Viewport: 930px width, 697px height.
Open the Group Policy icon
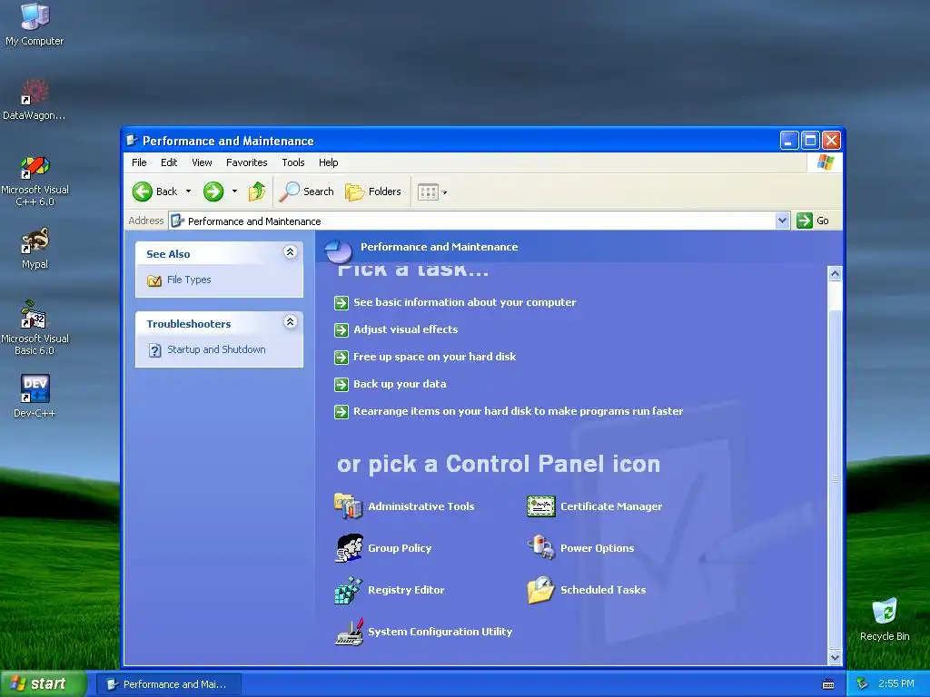pyautogui.click(x=348, y=547)
